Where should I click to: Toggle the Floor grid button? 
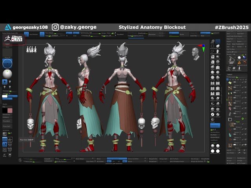[10, 139]
